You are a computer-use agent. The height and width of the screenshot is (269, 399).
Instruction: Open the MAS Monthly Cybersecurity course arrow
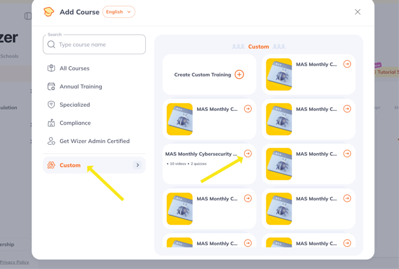248,153
